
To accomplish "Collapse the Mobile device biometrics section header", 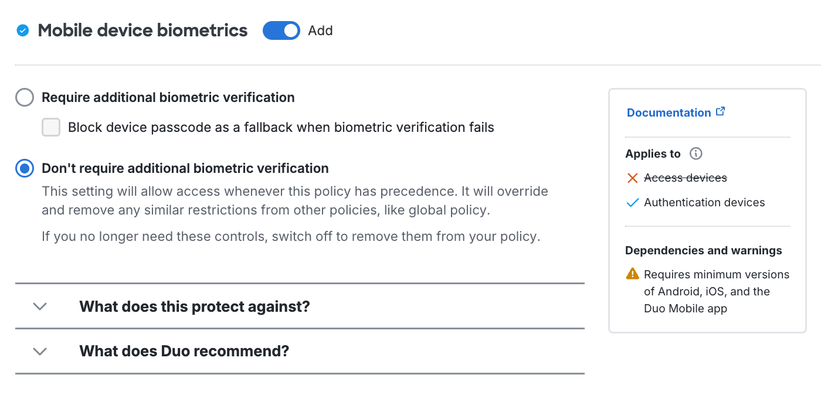I will [x=142, y=30].
